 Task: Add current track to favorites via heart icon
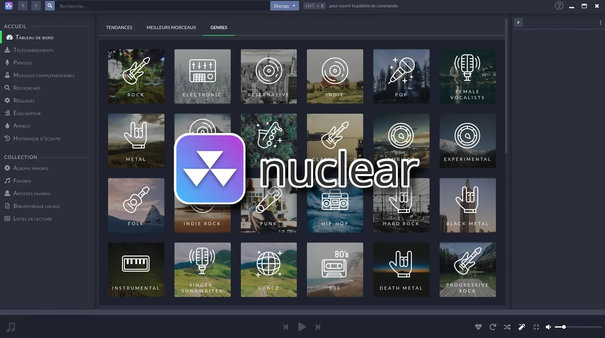pyautogui.click(x=478, y=327)
